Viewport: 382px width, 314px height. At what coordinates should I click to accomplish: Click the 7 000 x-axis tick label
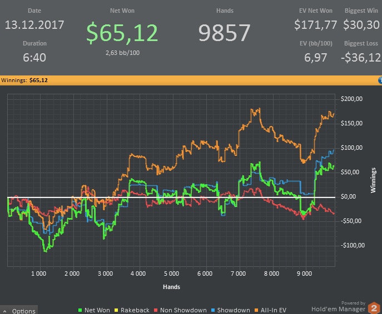(238, 274)
